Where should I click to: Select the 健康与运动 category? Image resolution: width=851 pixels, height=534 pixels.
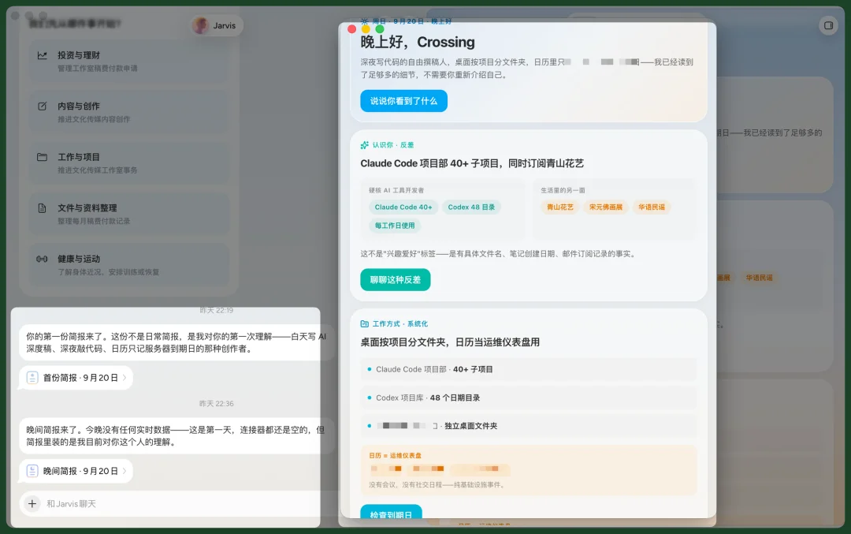[x=129, y=265]
